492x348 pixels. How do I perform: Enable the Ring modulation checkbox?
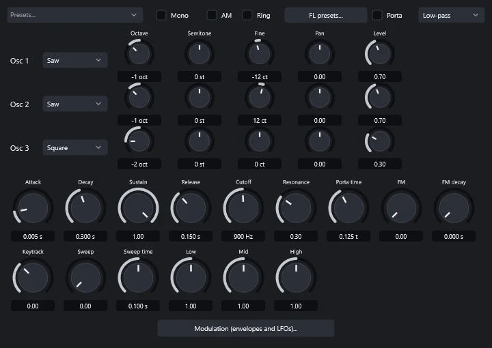click(x=247, y=15)
